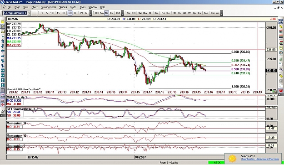The height and width of the screenshot is (165, 284).
Task: Click the red magnet snap icon
Action: point(280,90)
